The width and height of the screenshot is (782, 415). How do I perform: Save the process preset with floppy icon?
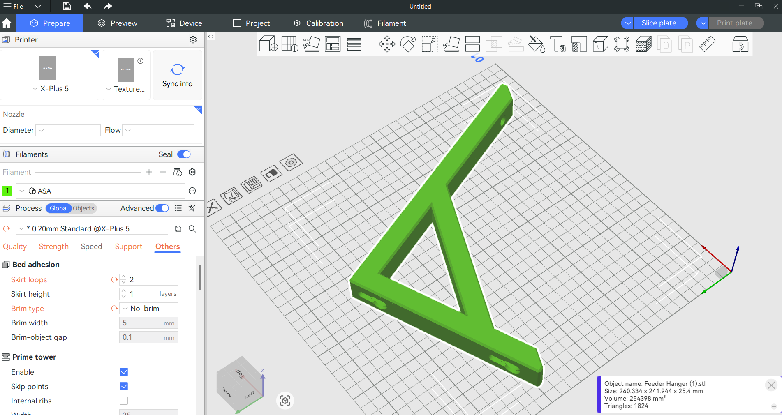(178, 229)
